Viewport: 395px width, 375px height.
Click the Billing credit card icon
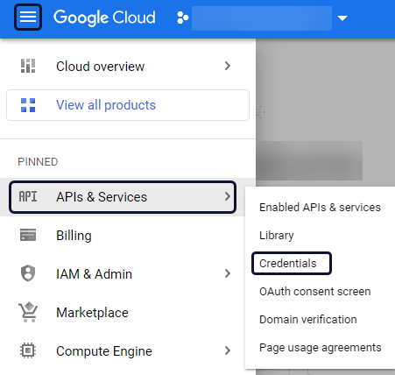(x=28, y=235)
